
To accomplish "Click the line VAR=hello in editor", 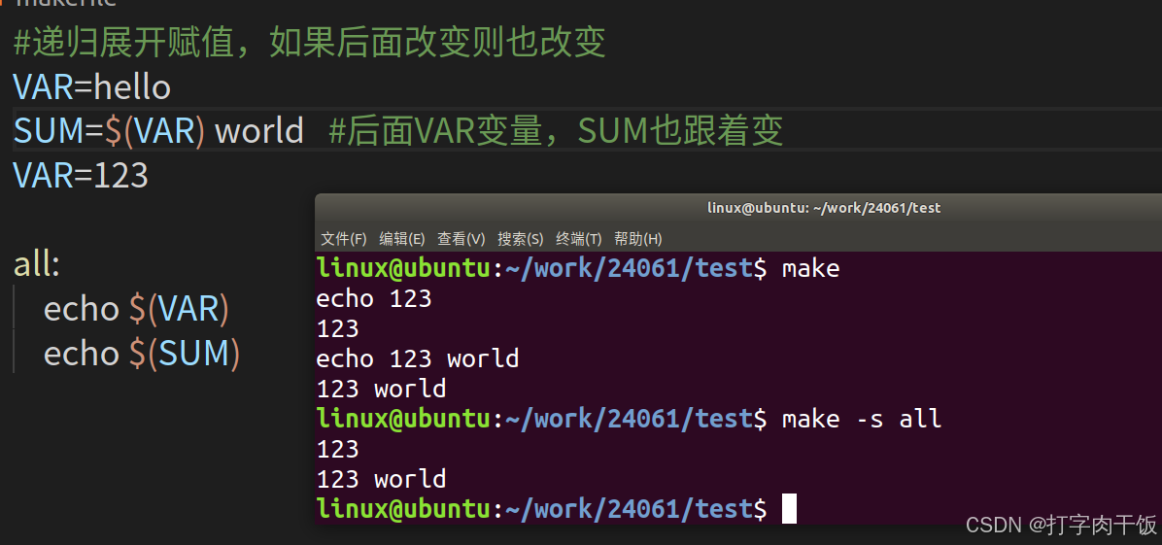I will click(x=92, y=87).
